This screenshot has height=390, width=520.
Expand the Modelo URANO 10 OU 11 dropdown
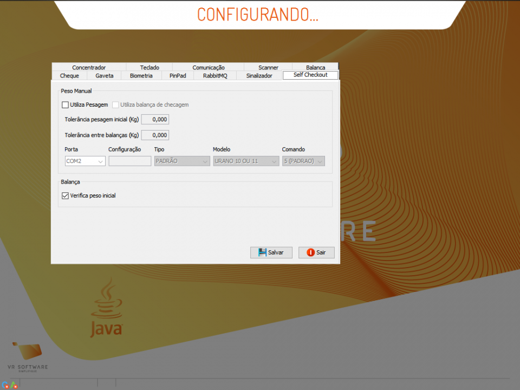point(246,161)
